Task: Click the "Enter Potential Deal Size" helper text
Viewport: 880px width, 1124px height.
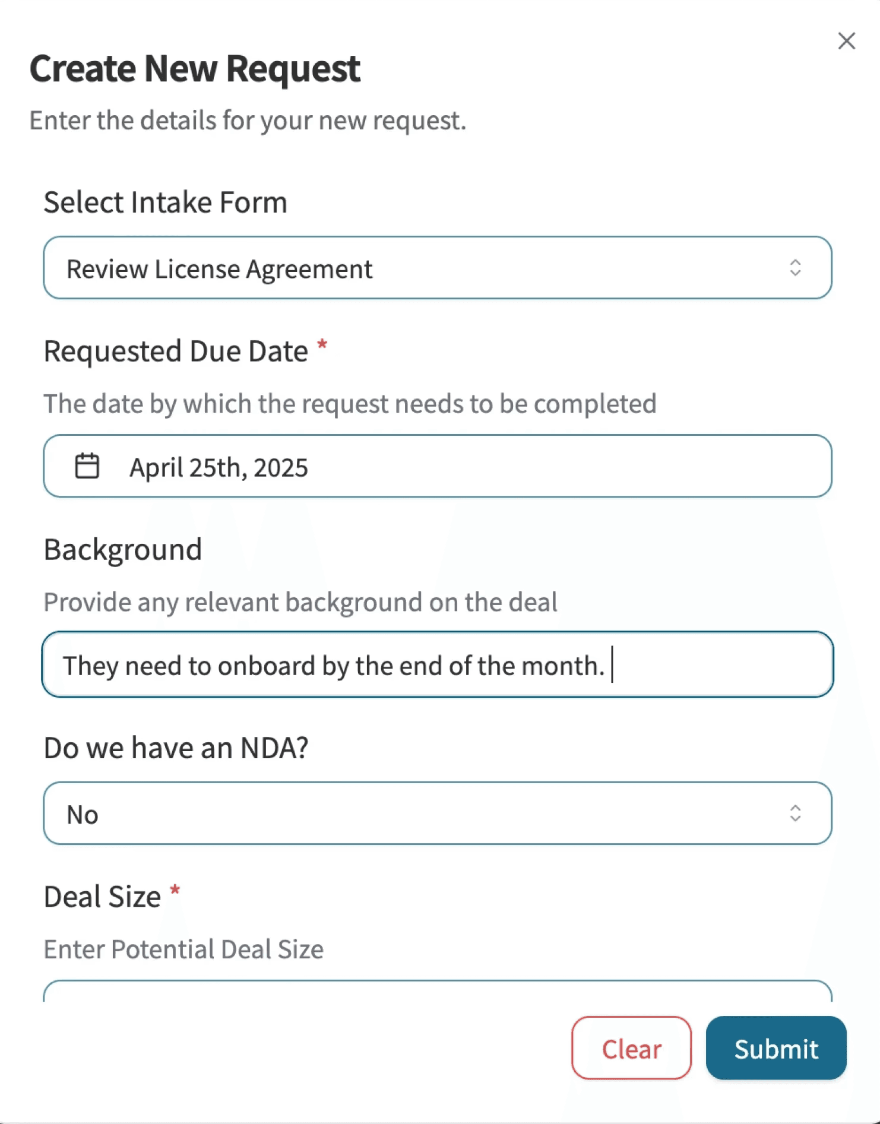Action: tap(183, 949)
